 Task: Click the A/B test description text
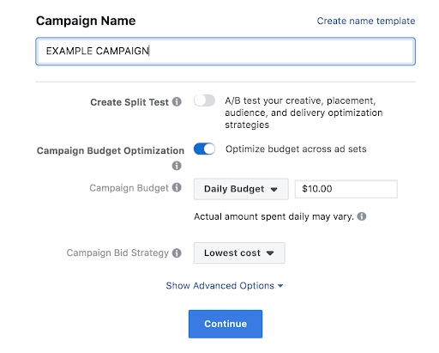pyautogui.click(x=304, y=113)
